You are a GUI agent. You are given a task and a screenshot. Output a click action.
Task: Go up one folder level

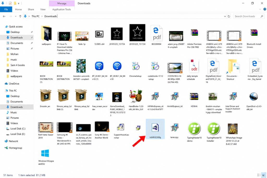20,16
